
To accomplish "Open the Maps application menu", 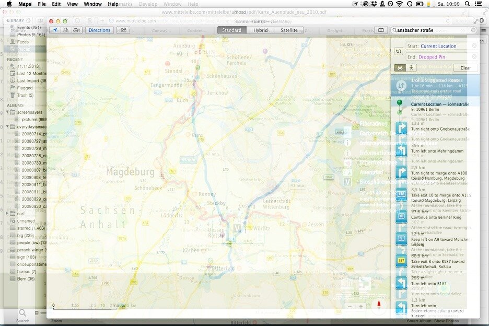I will tap(25, 4).
